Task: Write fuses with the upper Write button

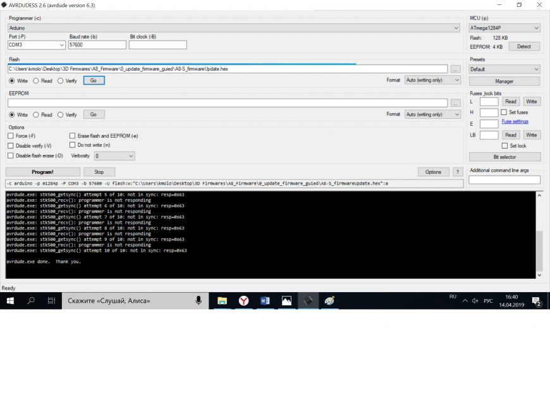Action: click(532, 101)
